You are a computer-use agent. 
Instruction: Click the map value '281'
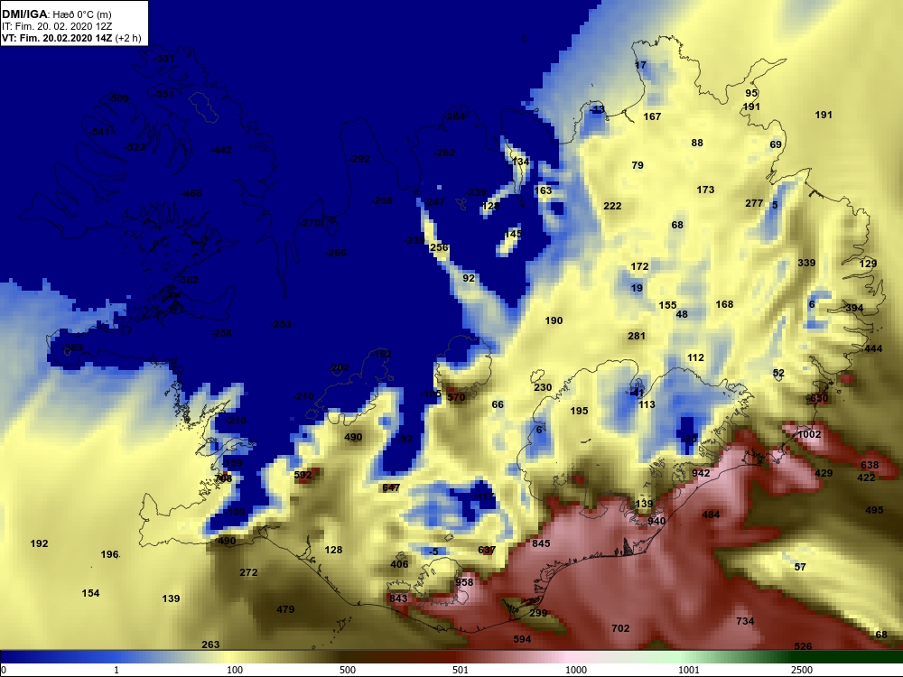pos(637,336)
